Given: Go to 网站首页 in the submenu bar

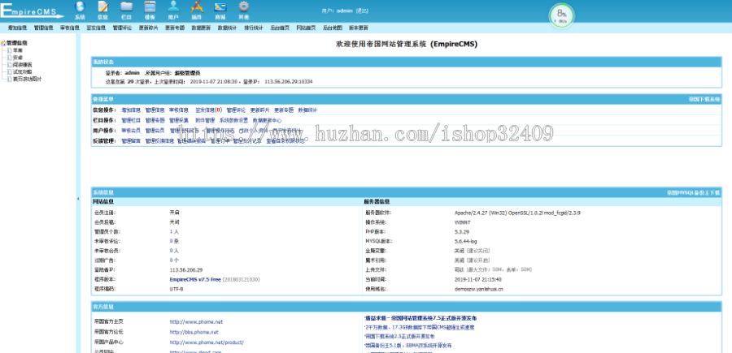Looking at the screenshot, I should click(x=306, y=28).
